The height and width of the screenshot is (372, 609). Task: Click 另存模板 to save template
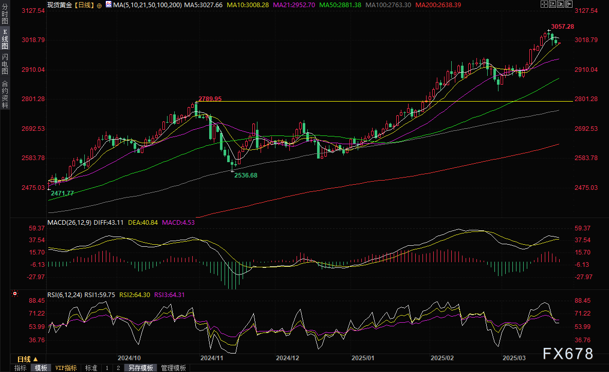141,368
